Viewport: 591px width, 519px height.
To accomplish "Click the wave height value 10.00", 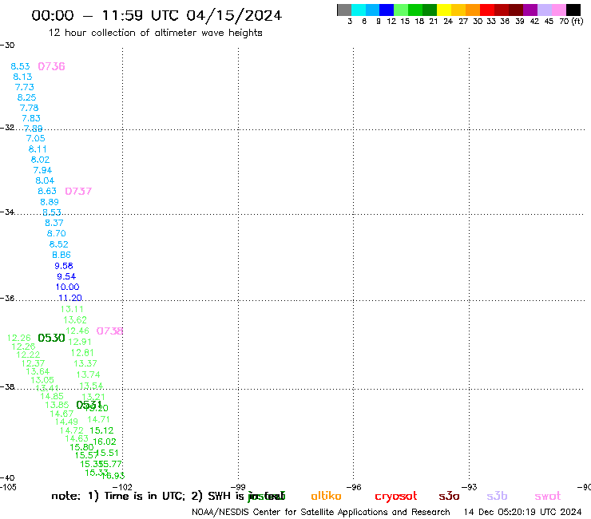I will tap(67, 287).
